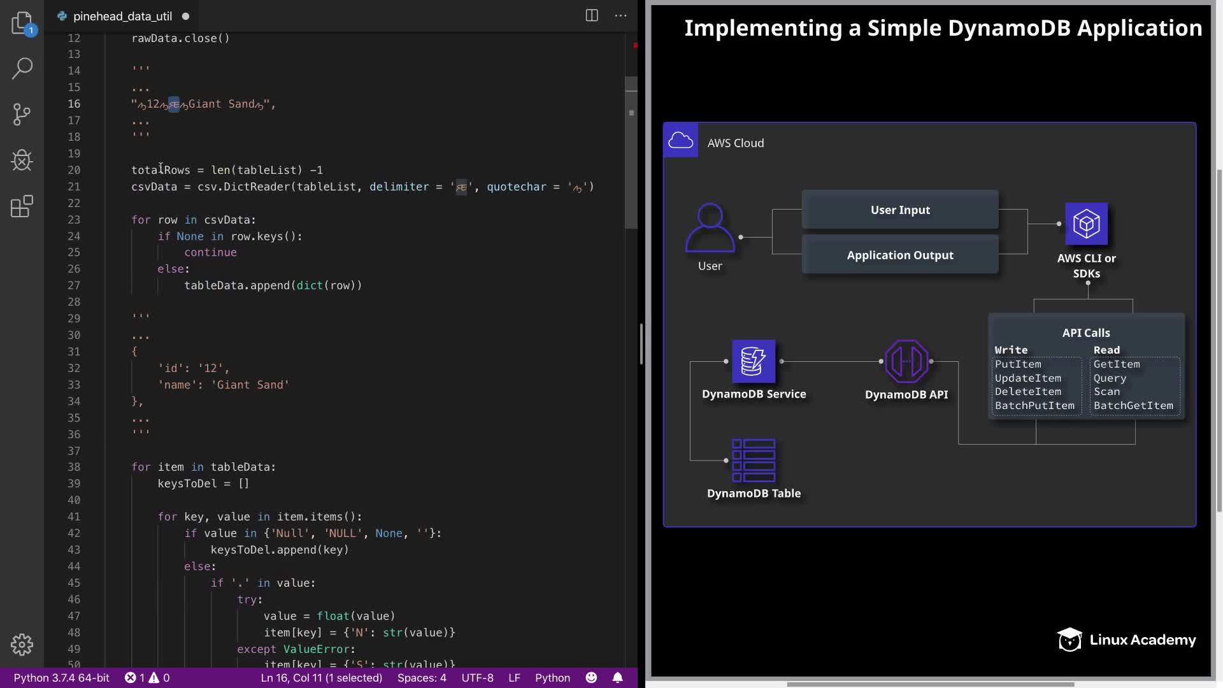Change the LF end-of-line sequence

[514, 678]
